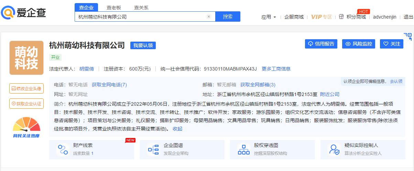Click 发现企业架构 subtitle
Screen dimensions: 414x171
[176, 153]
